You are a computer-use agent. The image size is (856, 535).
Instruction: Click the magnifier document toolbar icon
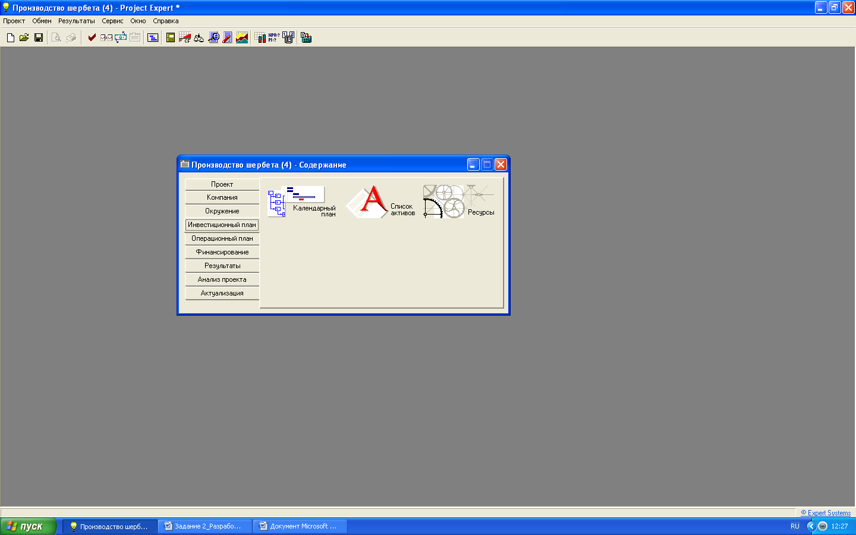coord(213,37)
